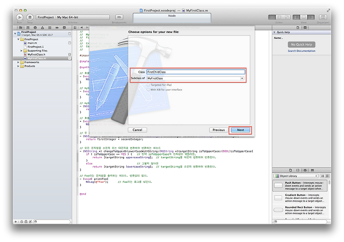
Task: Click the add file plus button
Action: [16, 222]
